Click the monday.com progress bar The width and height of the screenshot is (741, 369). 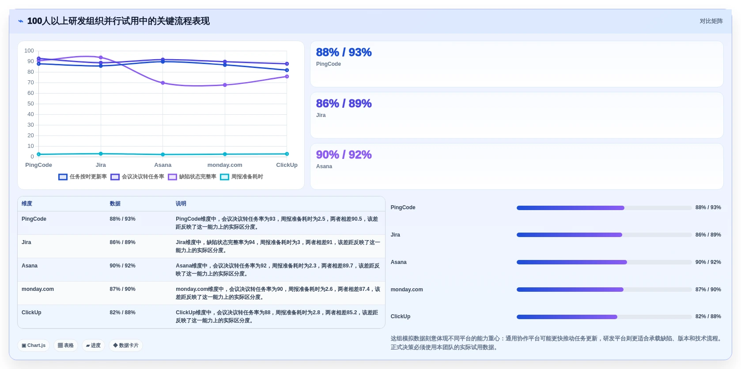604,290
